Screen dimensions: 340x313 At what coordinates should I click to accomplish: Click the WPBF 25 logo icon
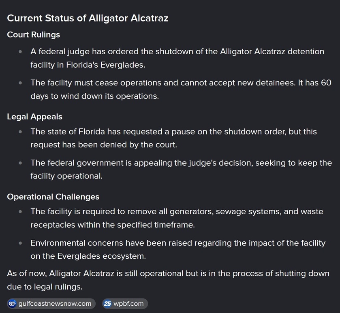click(x=107, y=304)
